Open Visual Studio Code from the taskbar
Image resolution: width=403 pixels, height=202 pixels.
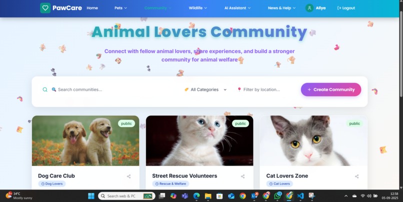pyautogui.click(x=300, y=196)
